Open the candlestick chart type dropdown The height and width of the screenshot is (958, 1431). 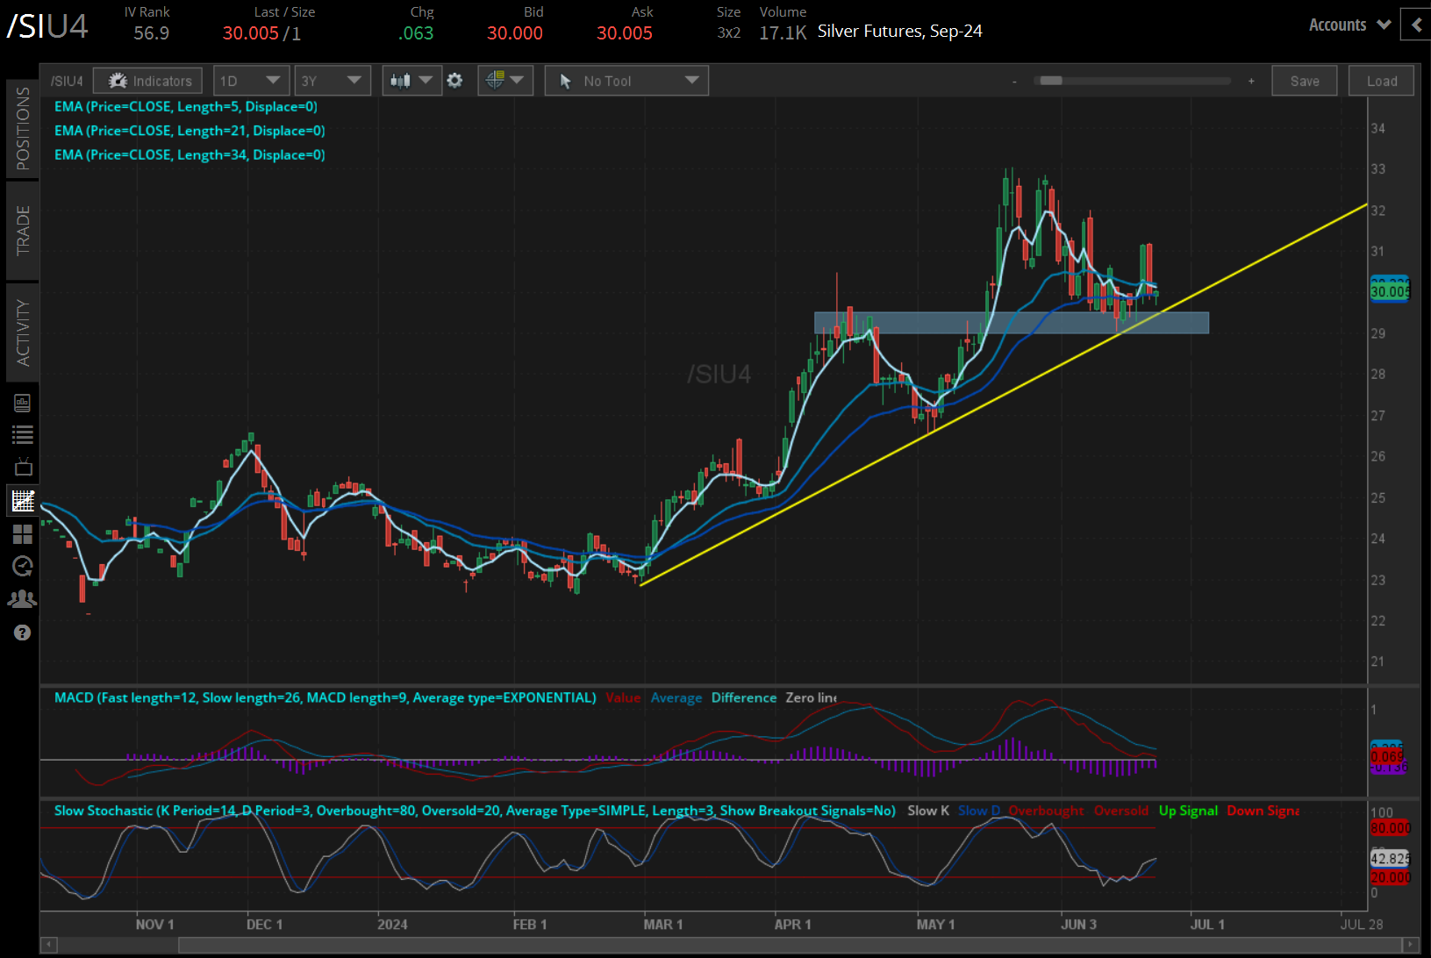411,81
